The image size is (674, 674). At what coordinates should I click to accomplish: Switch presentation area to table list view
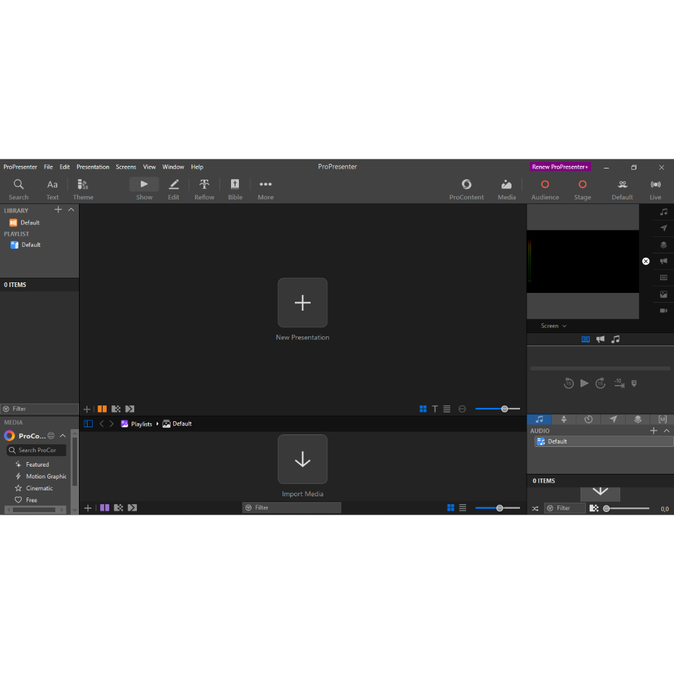pos(447,409)
